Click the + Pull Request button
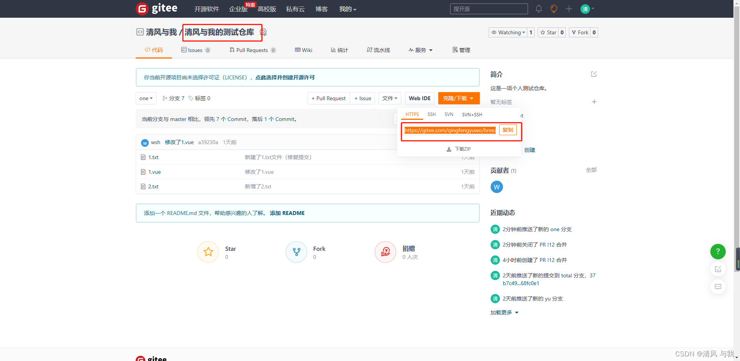The image size is (740, 361). point(328,98)
